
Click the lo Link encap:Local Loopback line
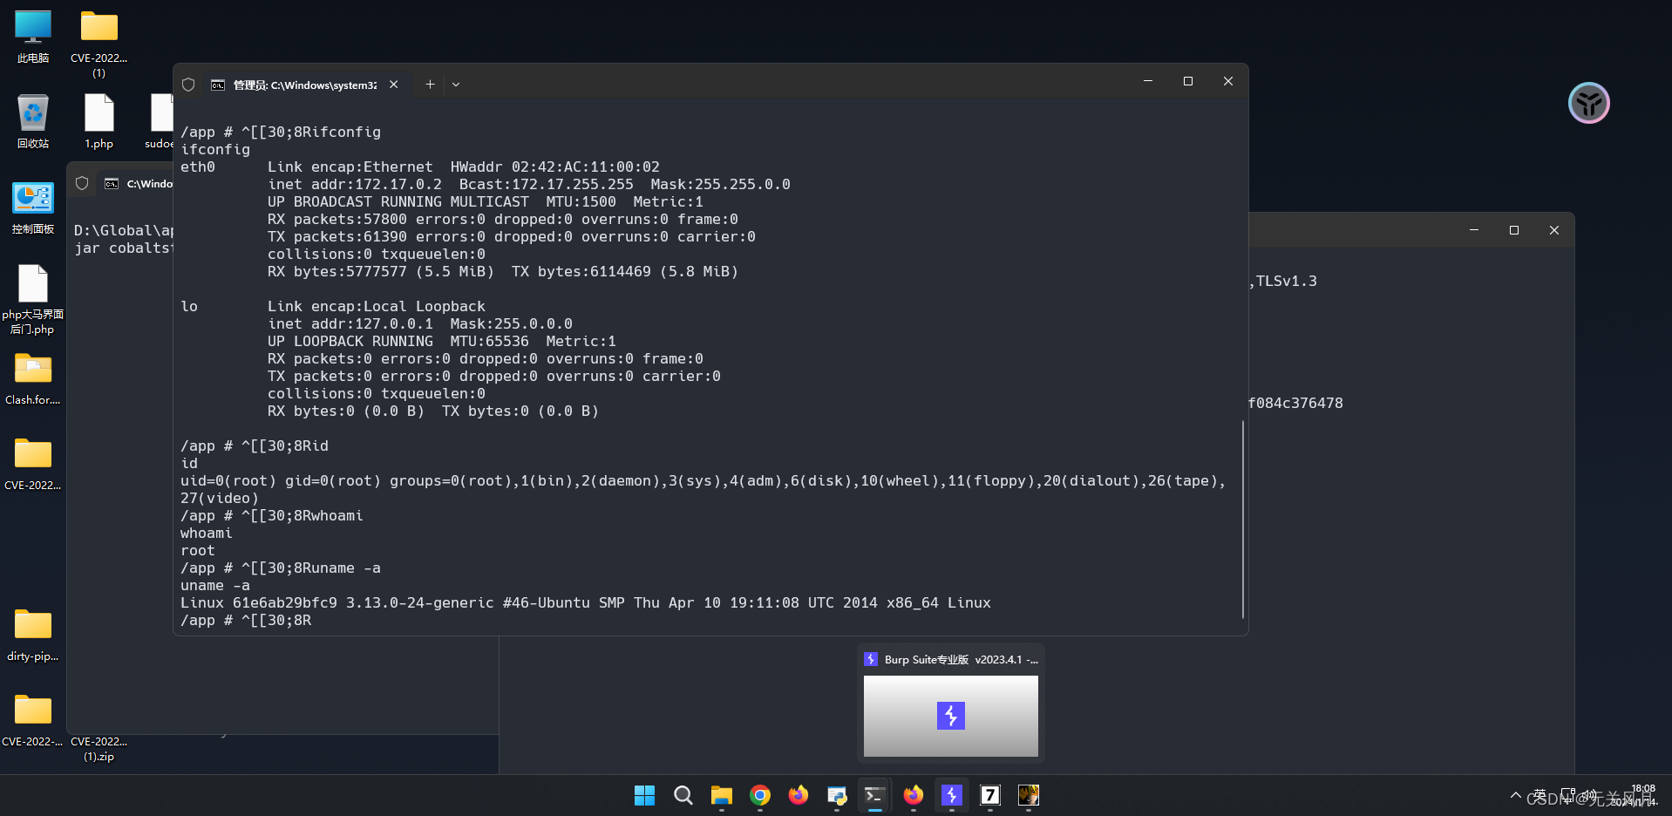click(x=333, y=306)
